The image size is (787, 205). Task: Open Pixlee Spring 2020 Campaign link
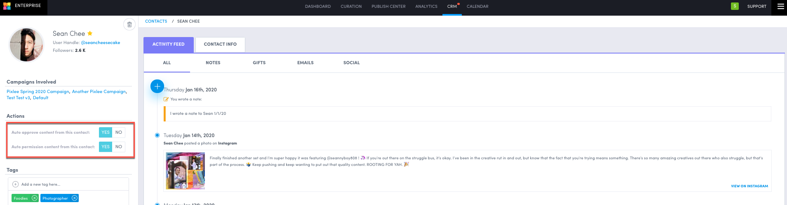pyautogui.click(x=38, y=91)
